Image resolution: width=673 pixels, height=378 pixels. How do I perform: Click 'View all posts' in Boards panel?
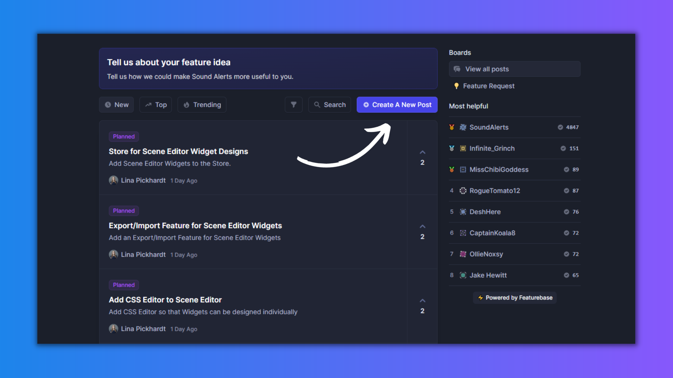point(515,69)
